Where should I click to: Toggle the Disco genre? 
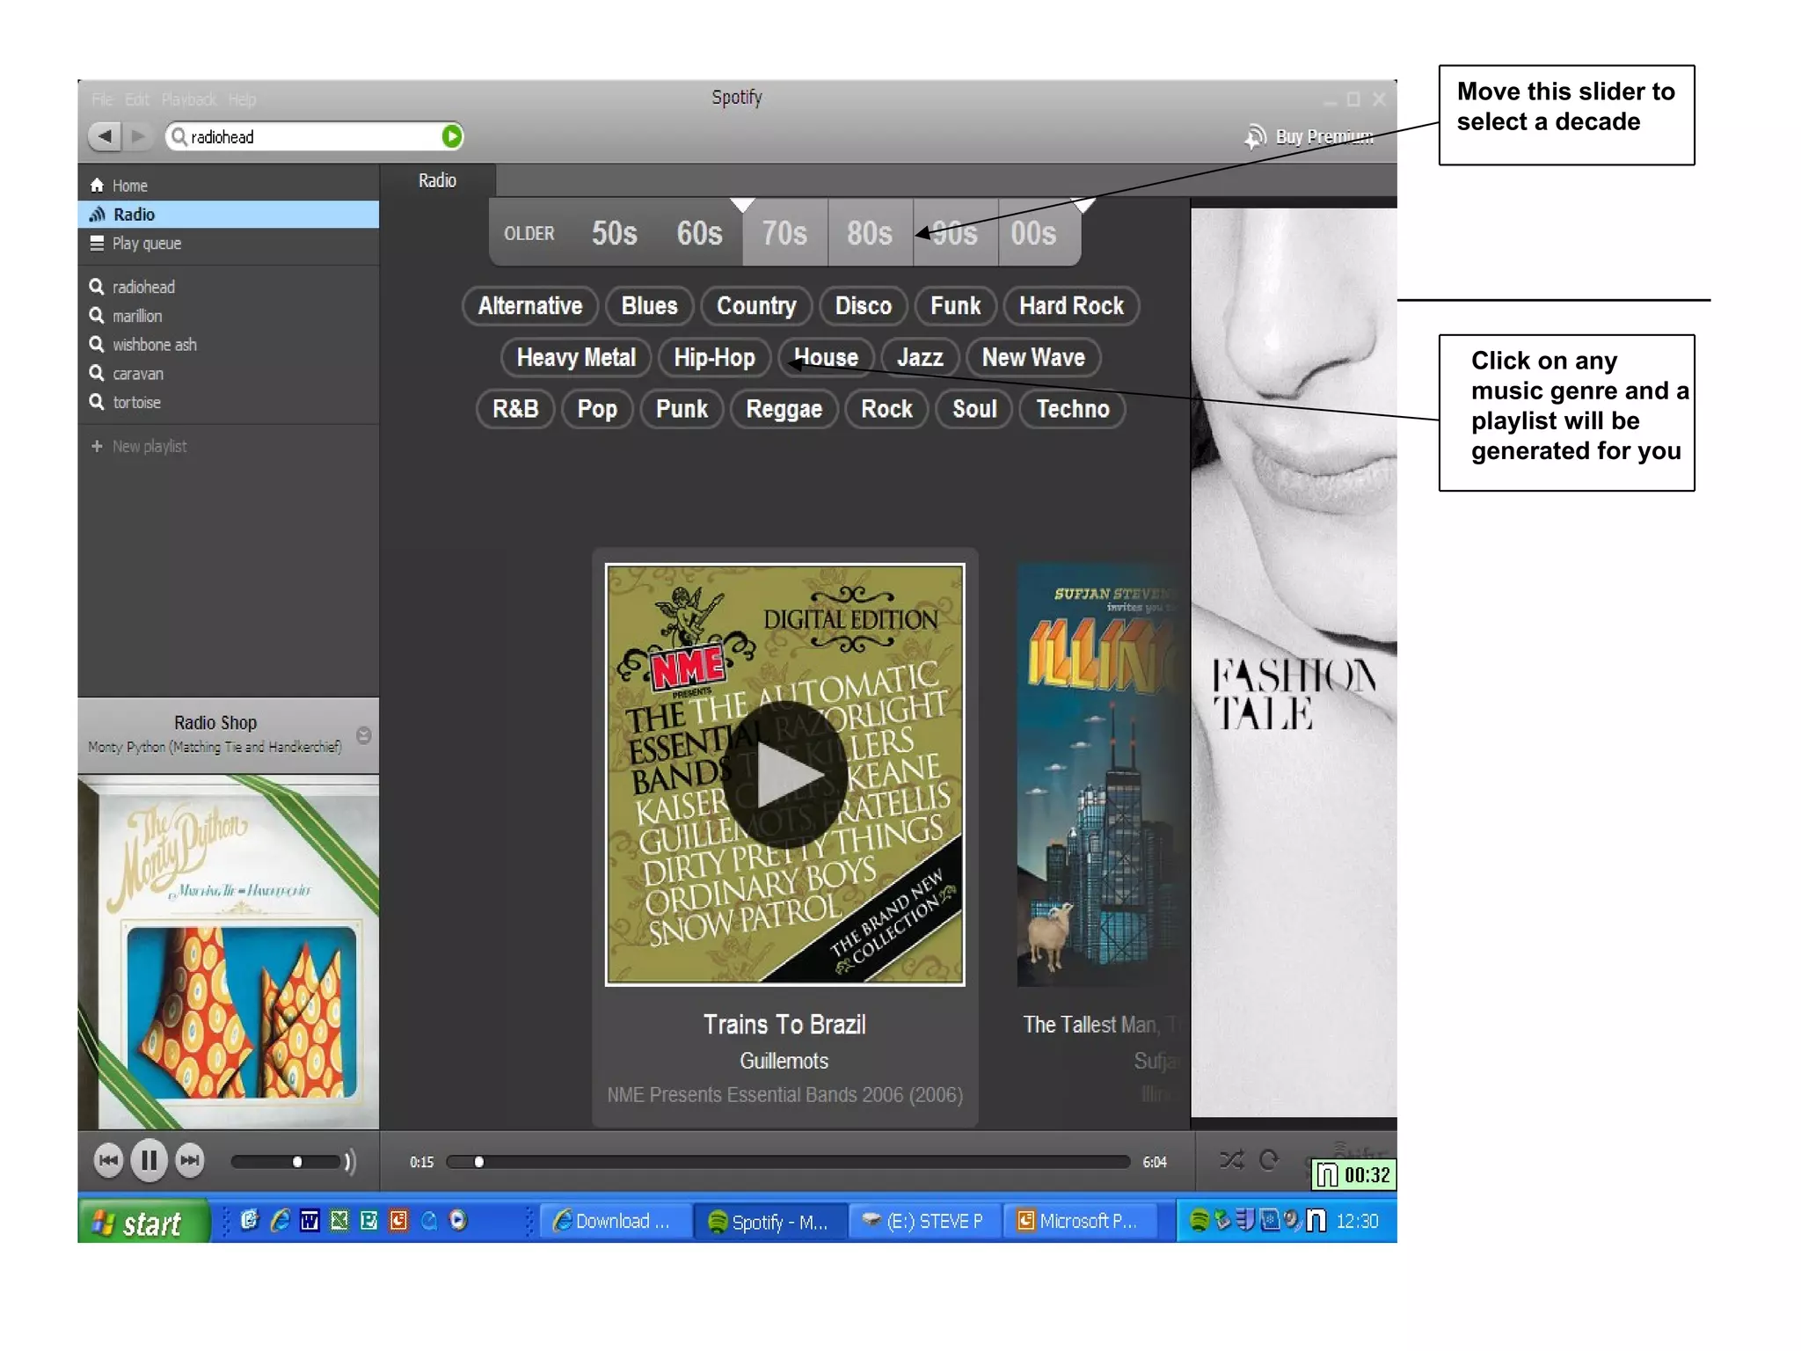pyautogui.click(x=864, y=306)
